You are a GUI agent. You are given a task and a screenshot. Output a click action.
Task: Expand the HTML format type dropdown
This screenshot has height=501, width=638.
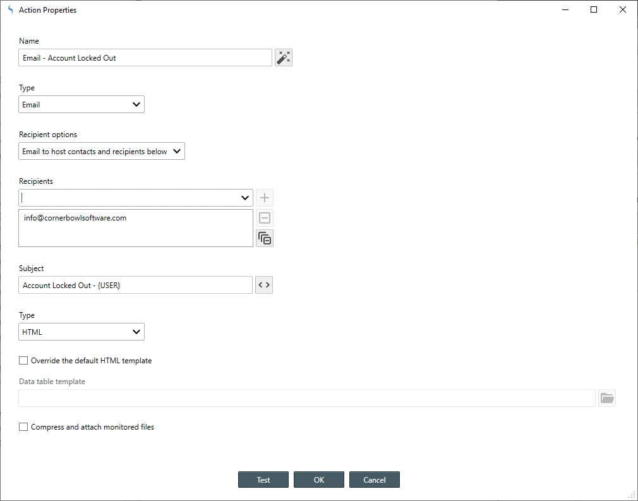click(81, 332)
